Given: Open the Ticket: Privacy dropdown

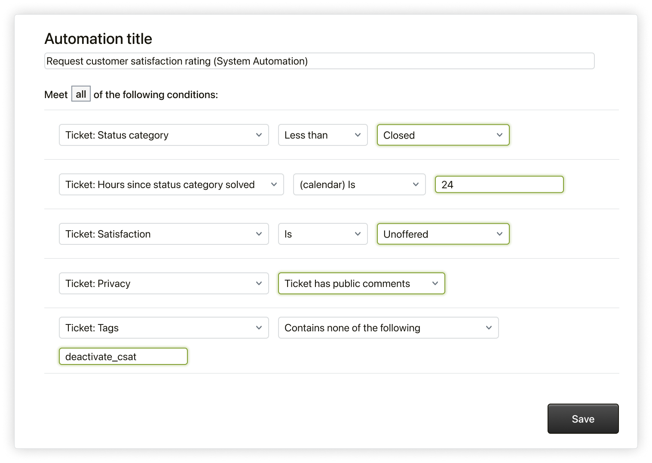Looking at the screenshot, I should (x=163, y=284).
